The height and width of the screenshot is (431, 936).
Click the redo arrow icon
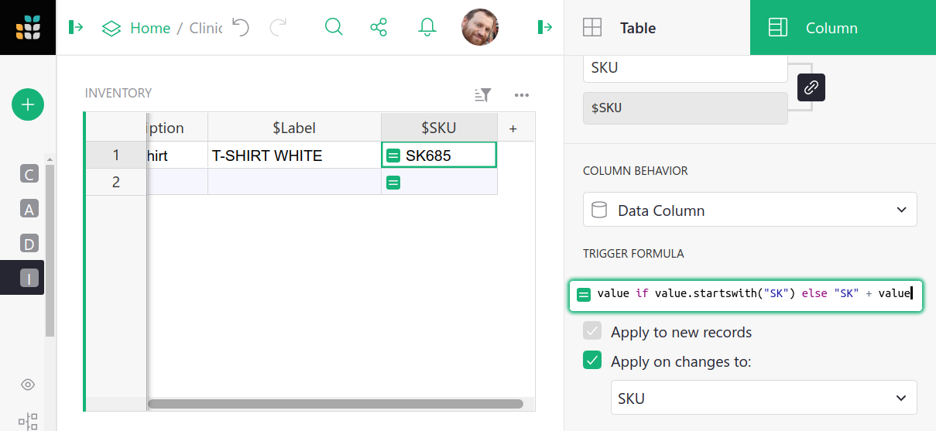[x=278, y=28]
